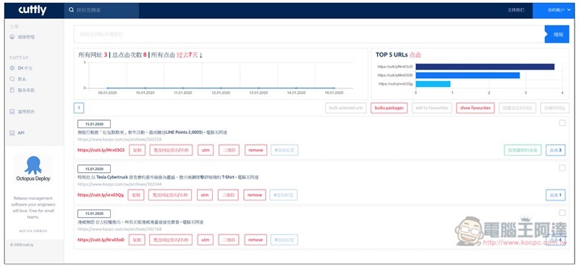
Task: Open the past 7 days period dropdown
Action: tap(190, 55)
